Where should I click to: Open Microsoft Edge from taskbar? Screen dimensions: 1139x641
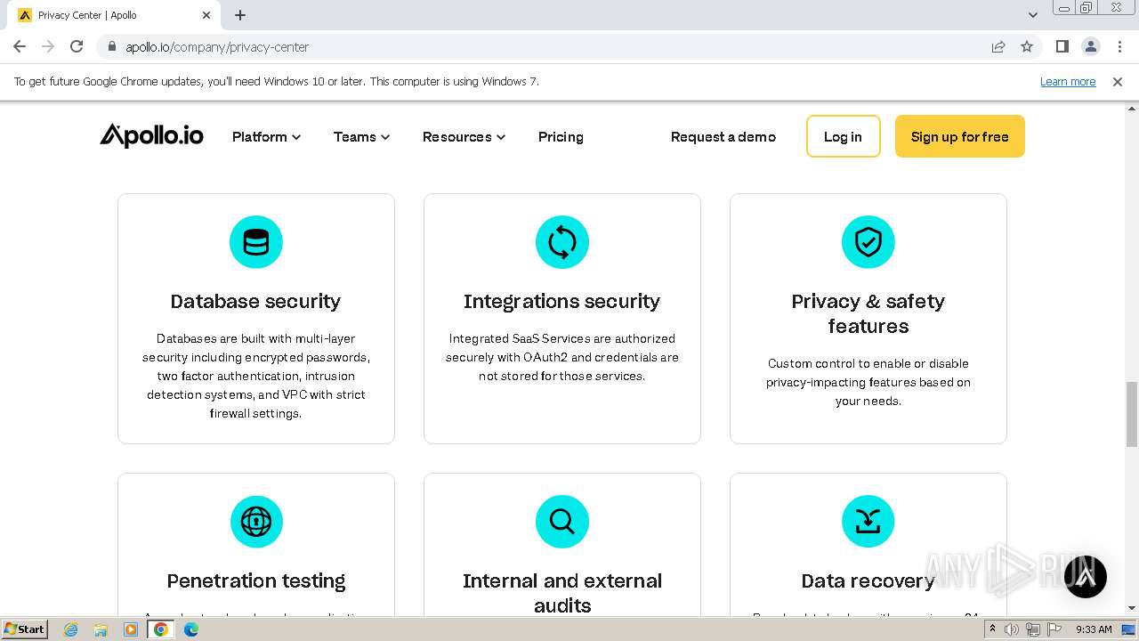190,629
